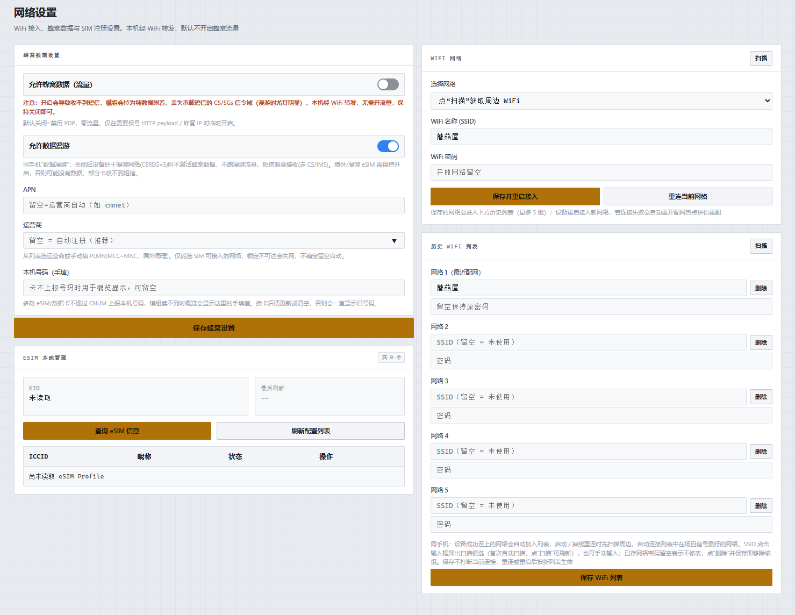Screen dimensions: 795x615
Task: Click the 保存蜂窝设置 button
Action: [214, 328]
